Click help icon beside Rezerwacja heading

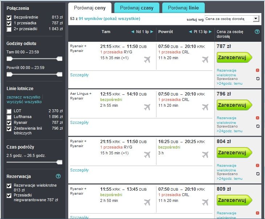click(x=58, y=176)
